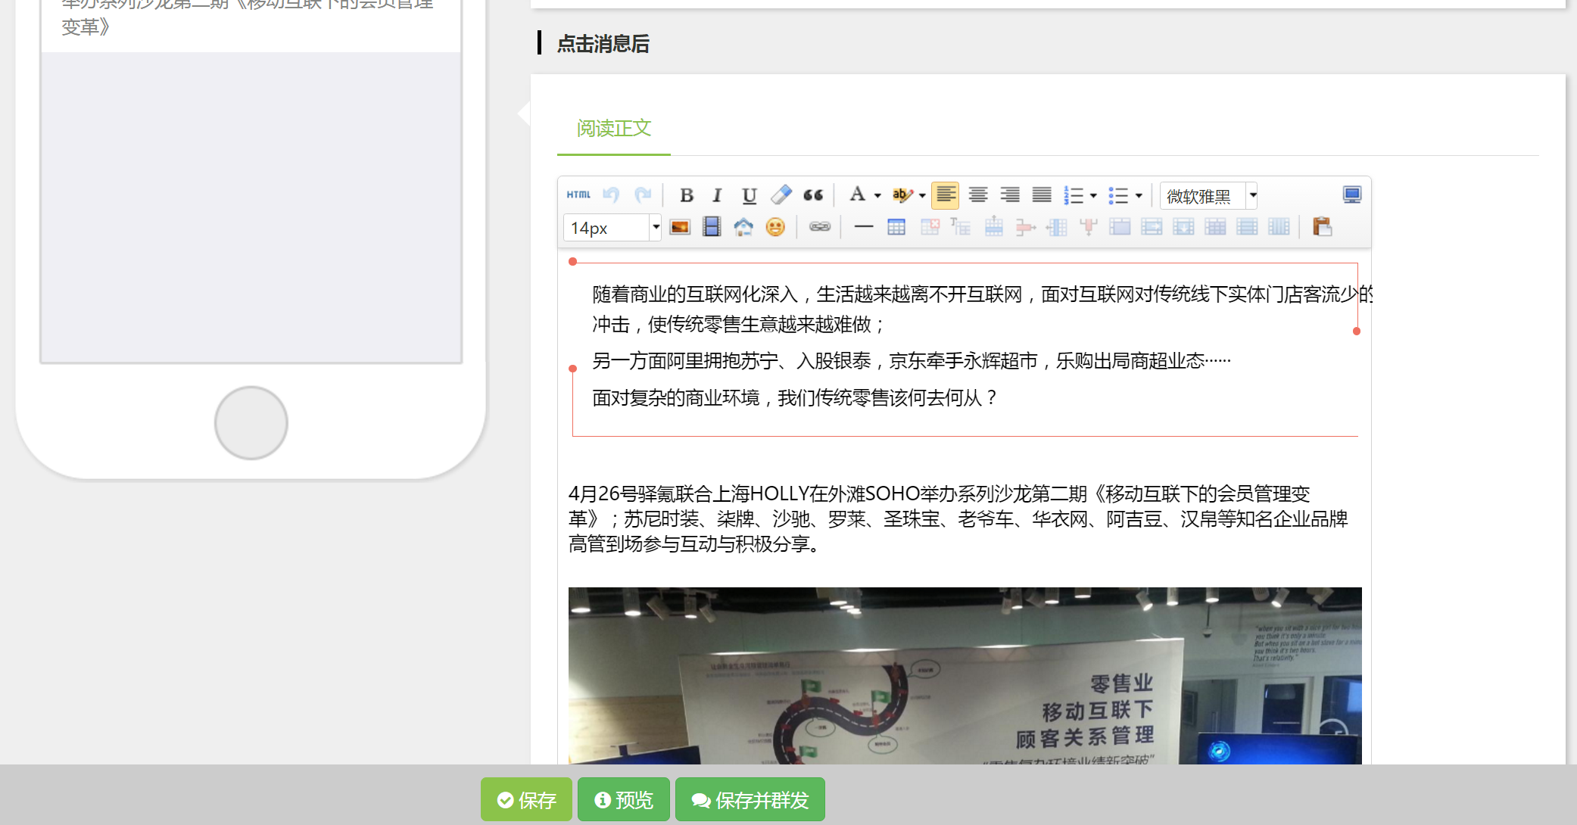1577x825 pixels.
Task: Click the green 保存 button
Action: (527, 800)
